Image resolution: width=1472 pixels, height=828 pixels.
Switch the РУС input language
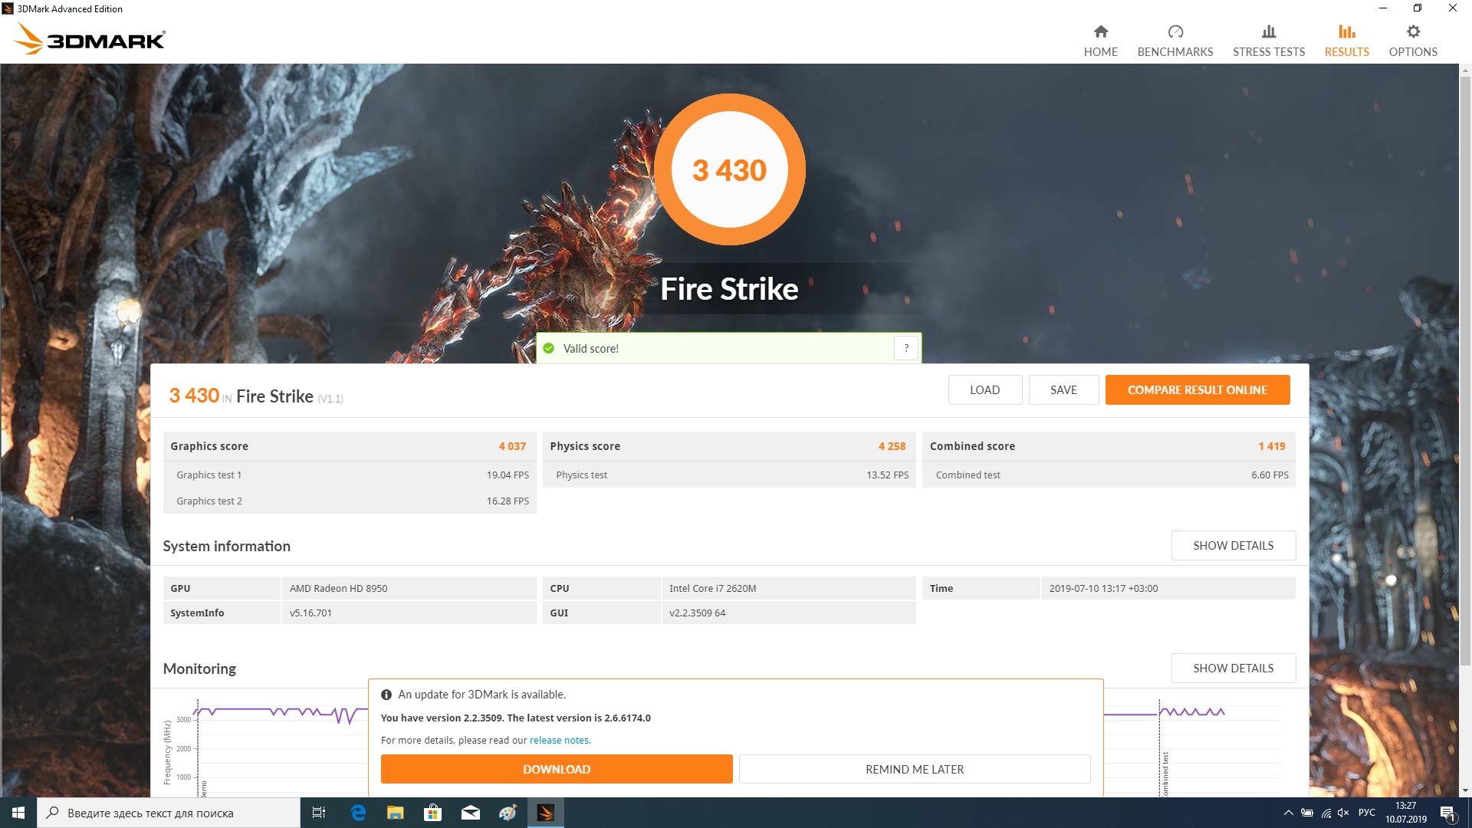(1366, 813)
